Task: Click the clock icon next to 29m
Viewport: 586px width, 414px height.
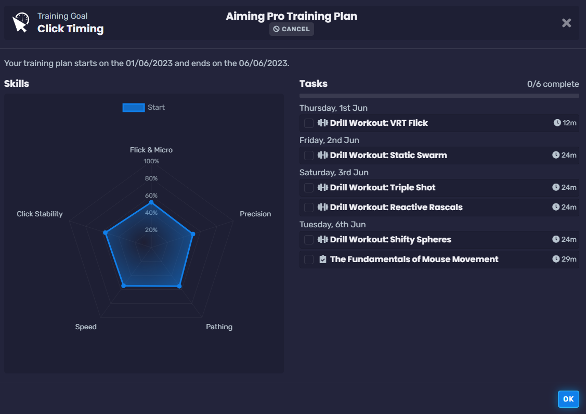Action: click(555, 258)
